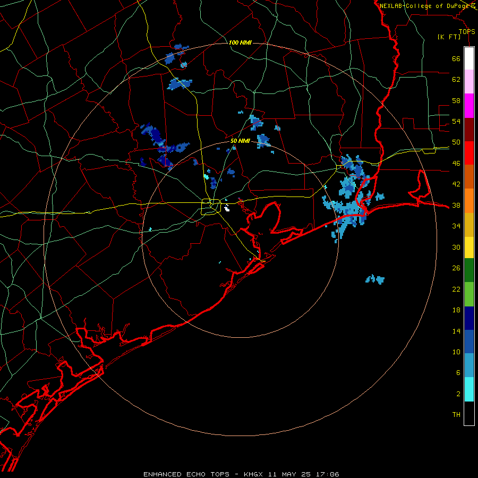The image size is (478, 478).
Task: Click the "2" legend value
Action: click(x=458, y=394)
